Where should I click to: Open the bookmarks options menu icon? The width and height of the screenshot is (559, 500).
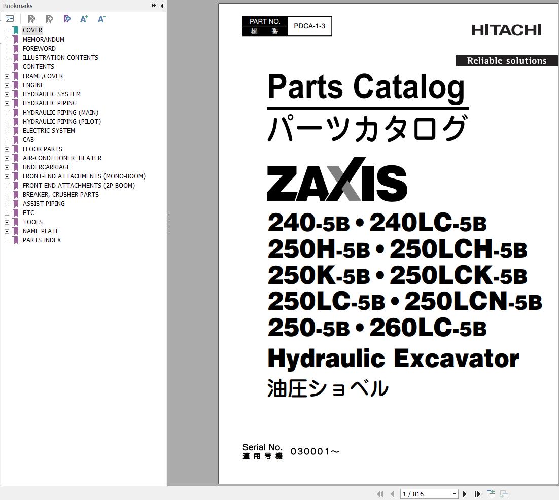(x=10, y=19)
